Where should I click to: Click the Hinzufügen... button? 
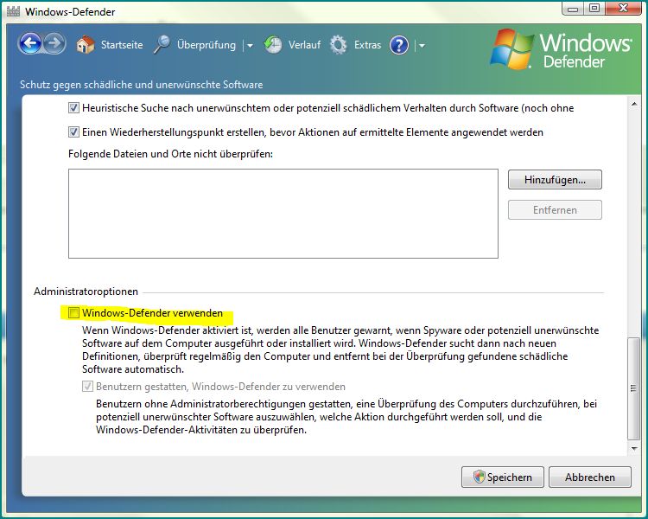[555, 180]
